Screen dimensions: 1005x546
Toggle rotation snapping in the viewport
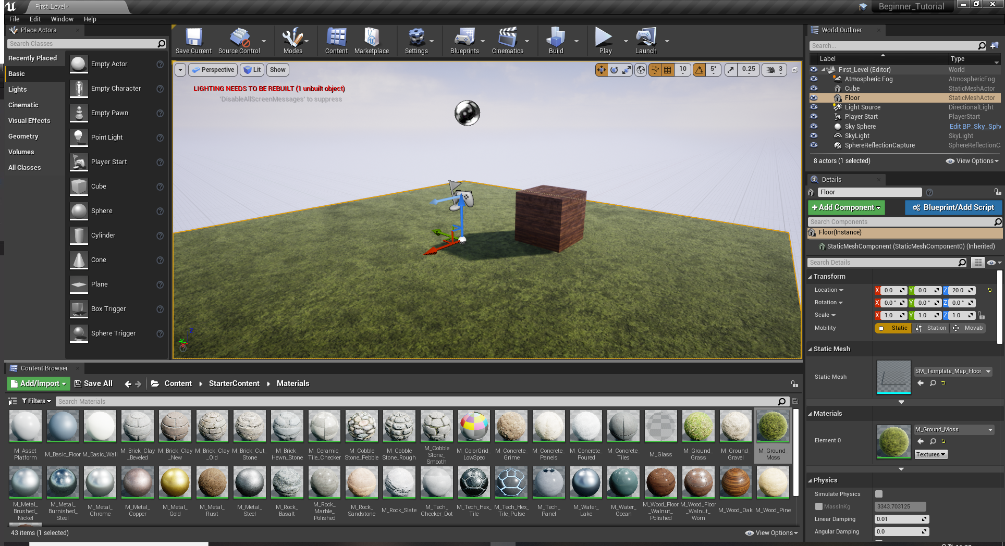(699, 70)
